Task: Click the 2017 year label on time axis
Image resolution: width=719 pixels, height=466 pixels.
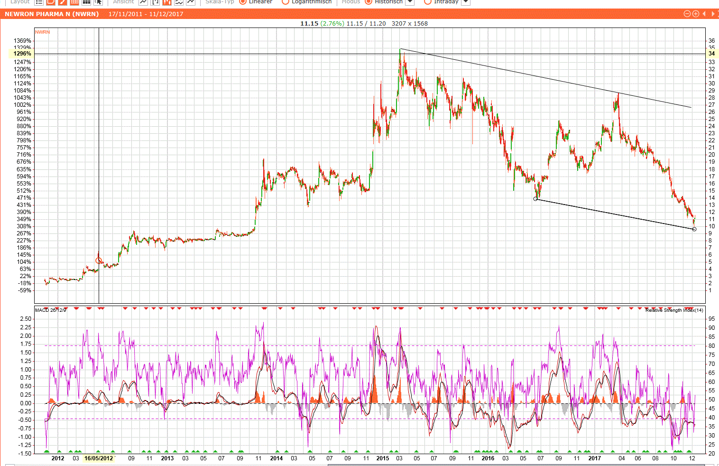Action: [594, 458]
